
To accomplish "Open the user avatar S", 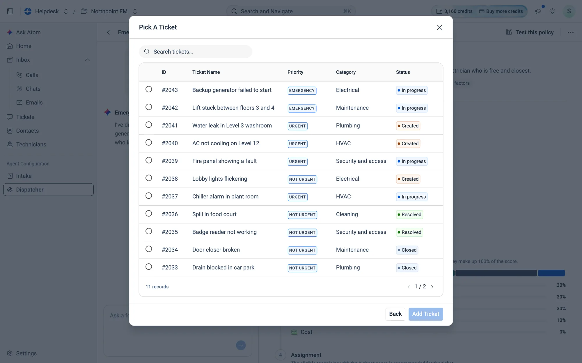I will point(569,11).
